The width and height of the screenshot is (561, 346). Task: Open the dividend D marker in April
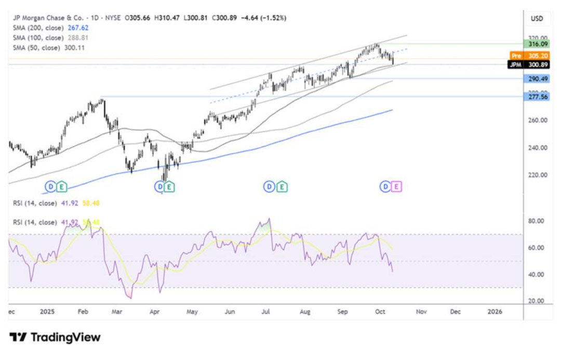tap(159, 187)
